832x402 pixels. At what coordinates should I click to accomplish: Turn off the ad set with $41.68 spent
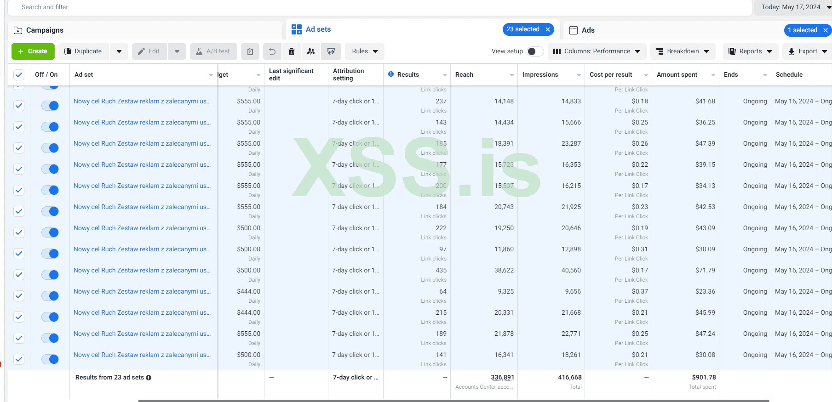pyautogui.click(x=50, y=106)
